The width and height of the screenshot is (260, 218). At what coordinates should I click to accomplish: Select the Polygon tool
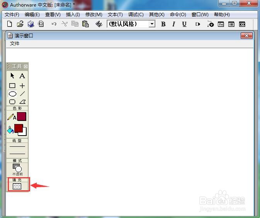22,102
